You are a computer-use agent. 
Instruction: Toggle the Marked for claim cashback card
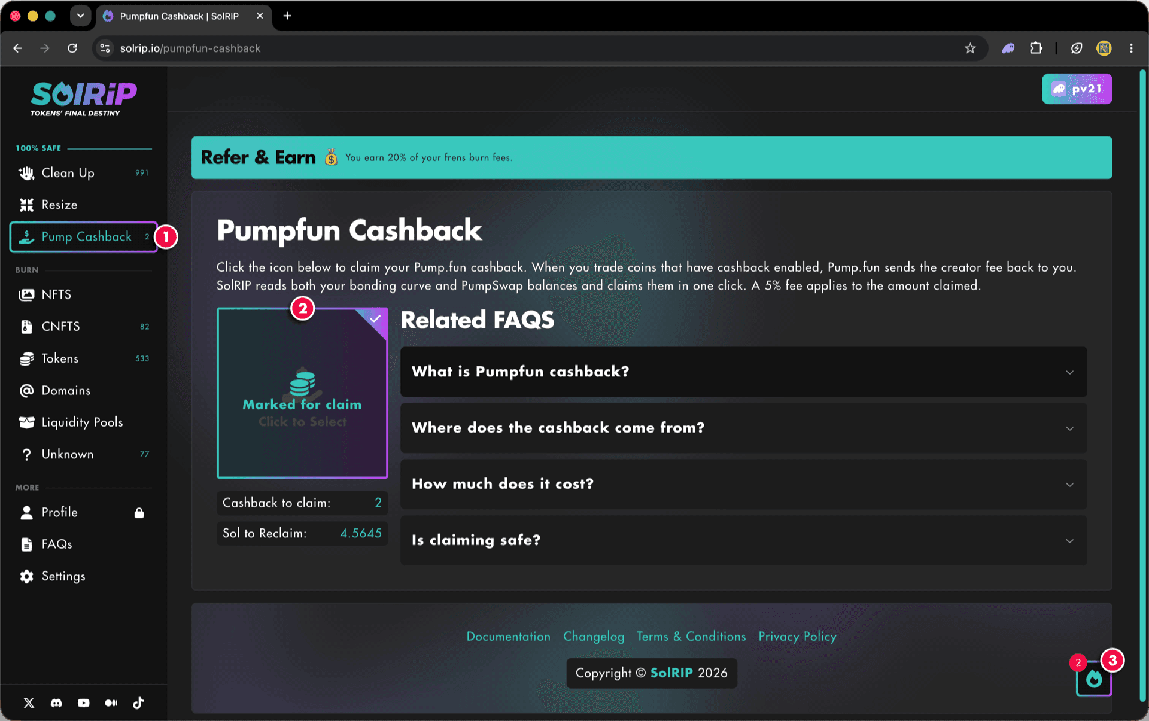302,393
